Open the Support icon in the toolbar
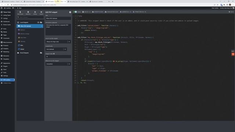The width and height of the screenshot is (235, 132). pyautogui.click(x=41, y=13)
